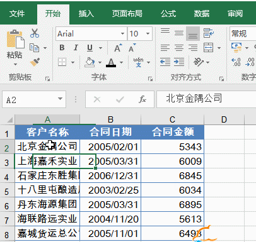This screenshot has height=242, width=256.
Task: Click the Paste clipboard icon
Action: pyautogui.click(x=16, y=39)
